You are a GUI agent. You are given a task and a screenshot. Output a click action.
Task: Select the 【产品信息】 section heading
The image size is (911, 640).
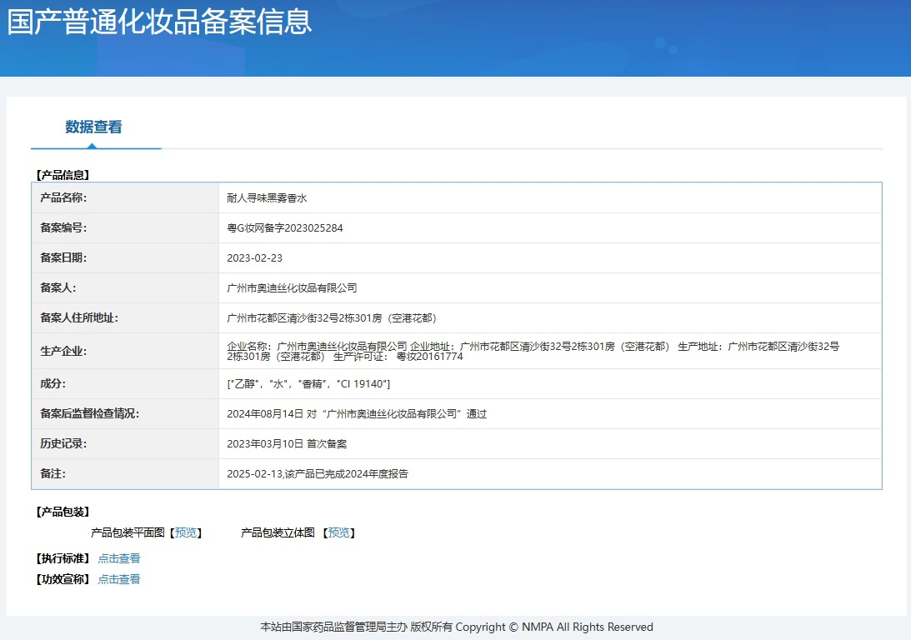(63, 175)
